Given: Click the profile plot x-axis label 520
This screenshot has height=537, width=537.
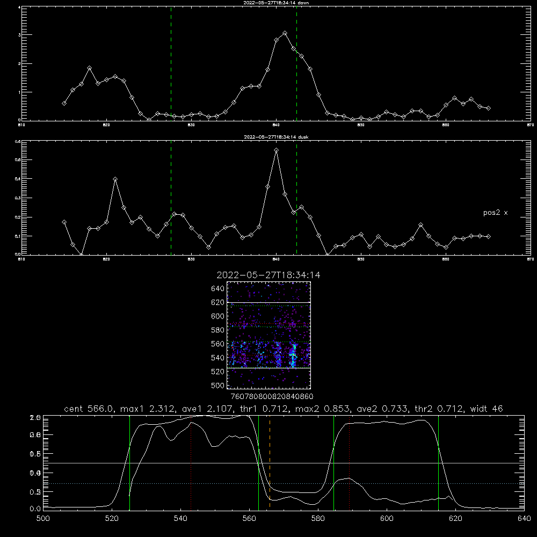Looking at the screenshot, I should [x=112, y=518].
